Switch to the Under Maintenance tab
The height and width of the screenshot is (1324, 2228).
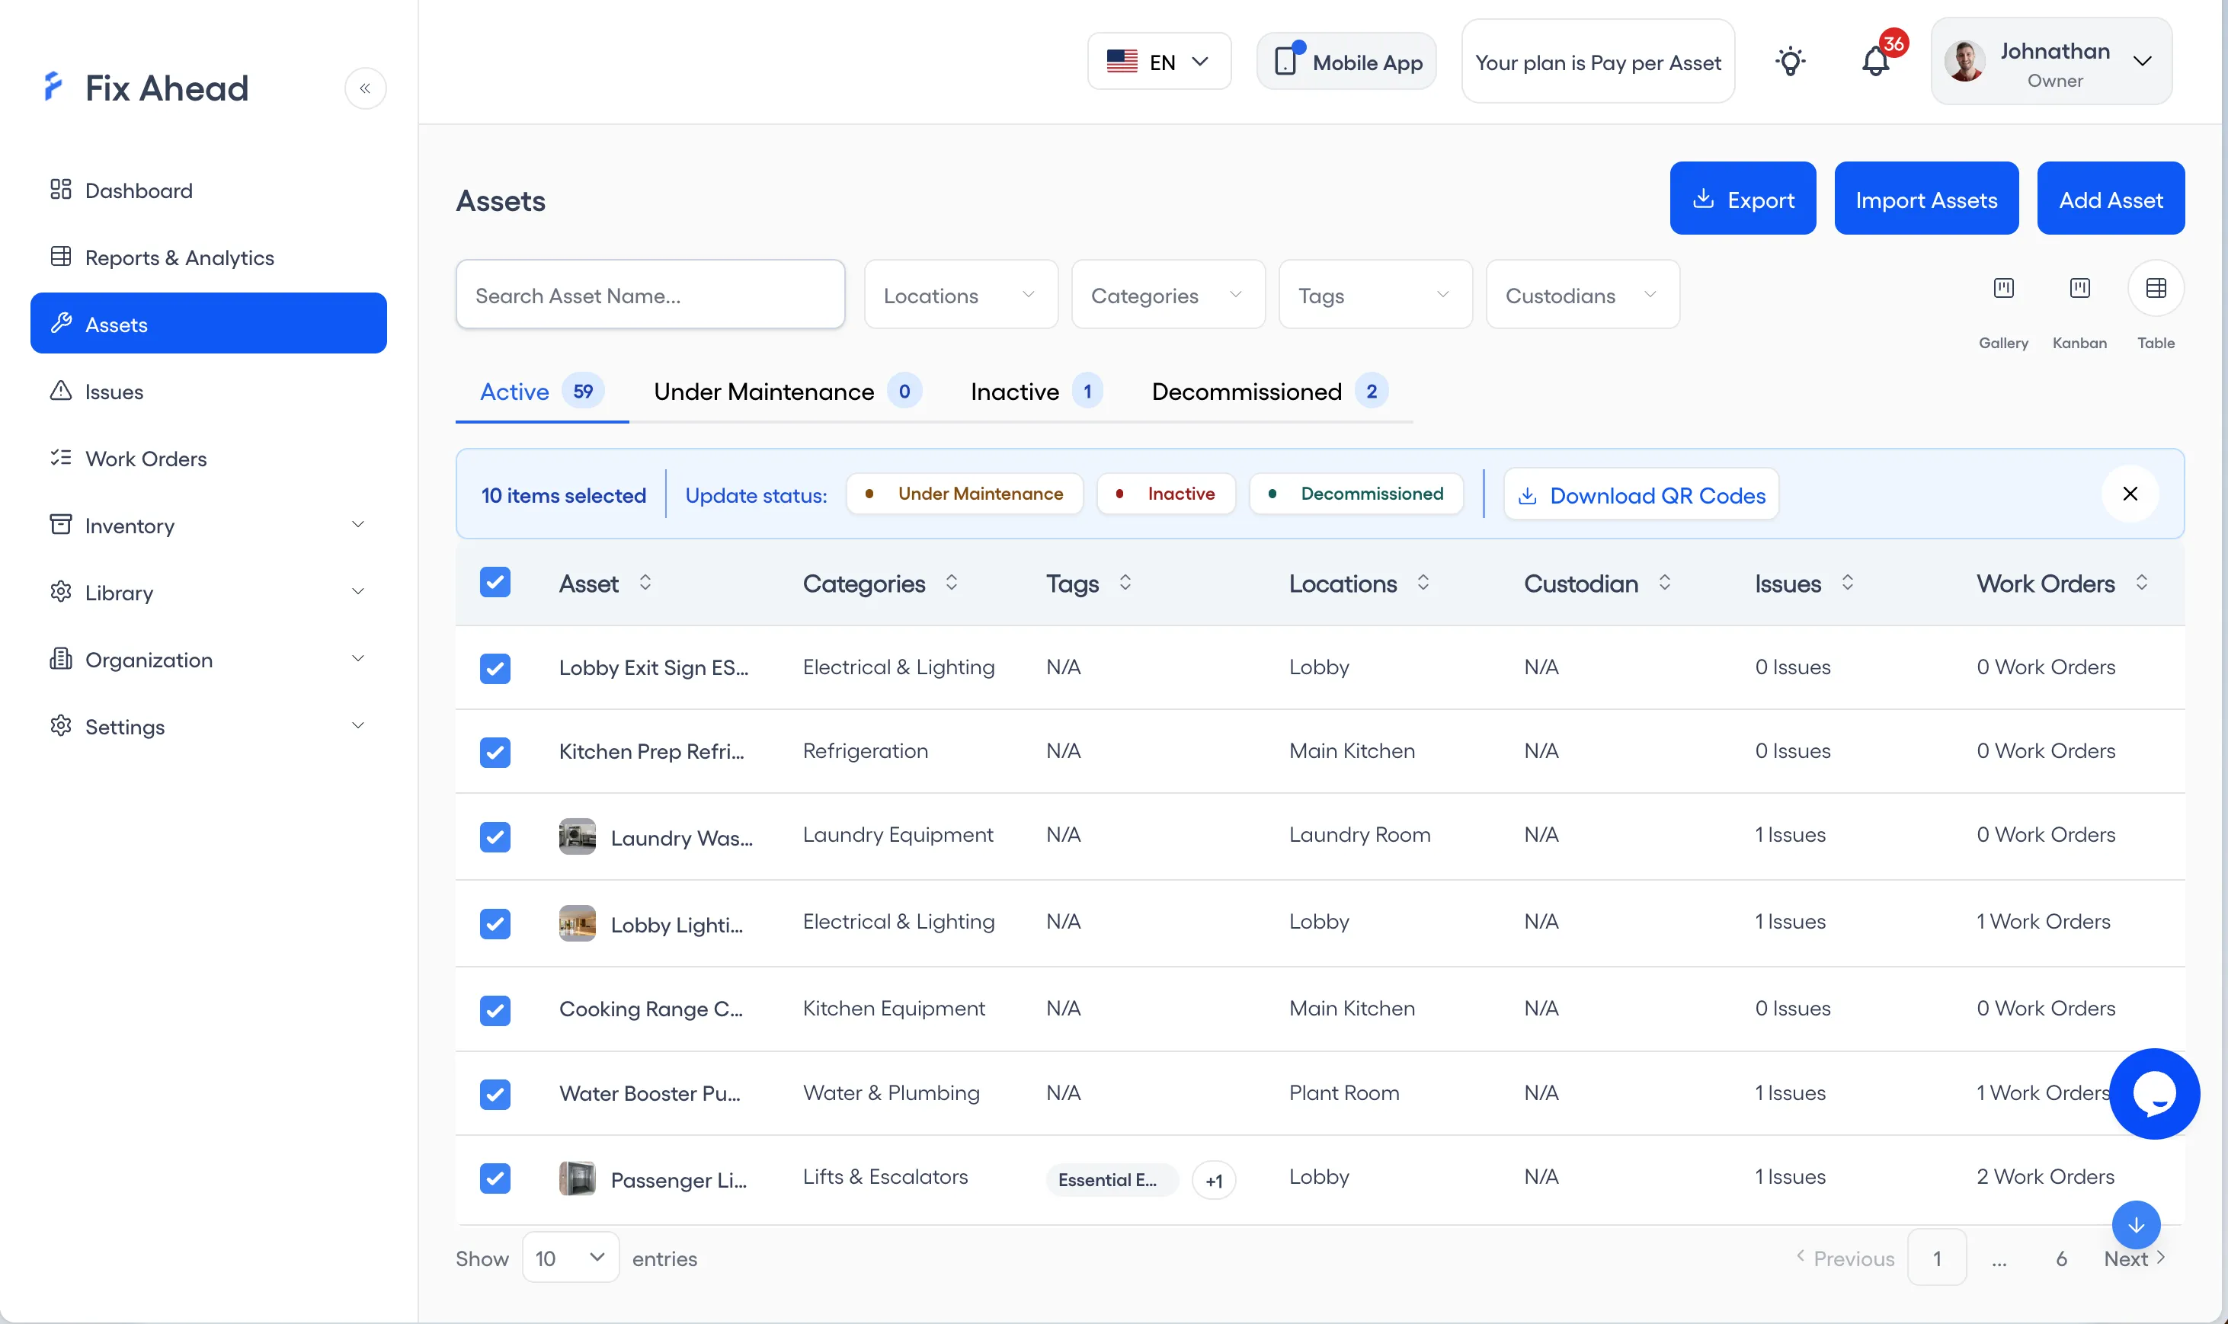786,392
